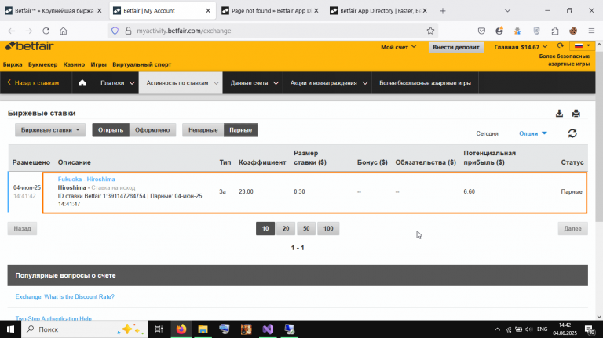
Task: Open the notification center icon in the tray
Action: (590, 329)
